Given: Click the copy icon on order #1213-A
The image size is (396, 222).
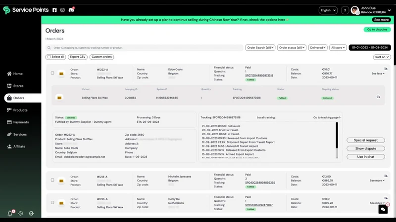Looking at the screenshot, I should pos(386,176).
